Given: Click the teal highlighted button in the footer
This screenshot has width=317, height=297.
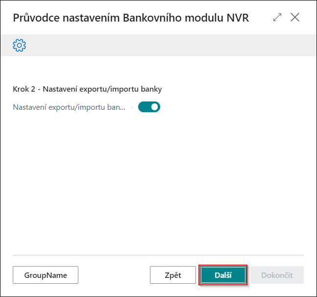Looking at the screenshot, I should 223,275.
